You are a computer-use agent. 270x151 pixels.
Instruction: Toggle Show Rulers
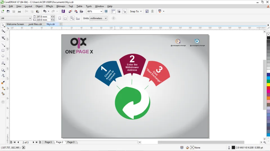[x=113, y=11]
